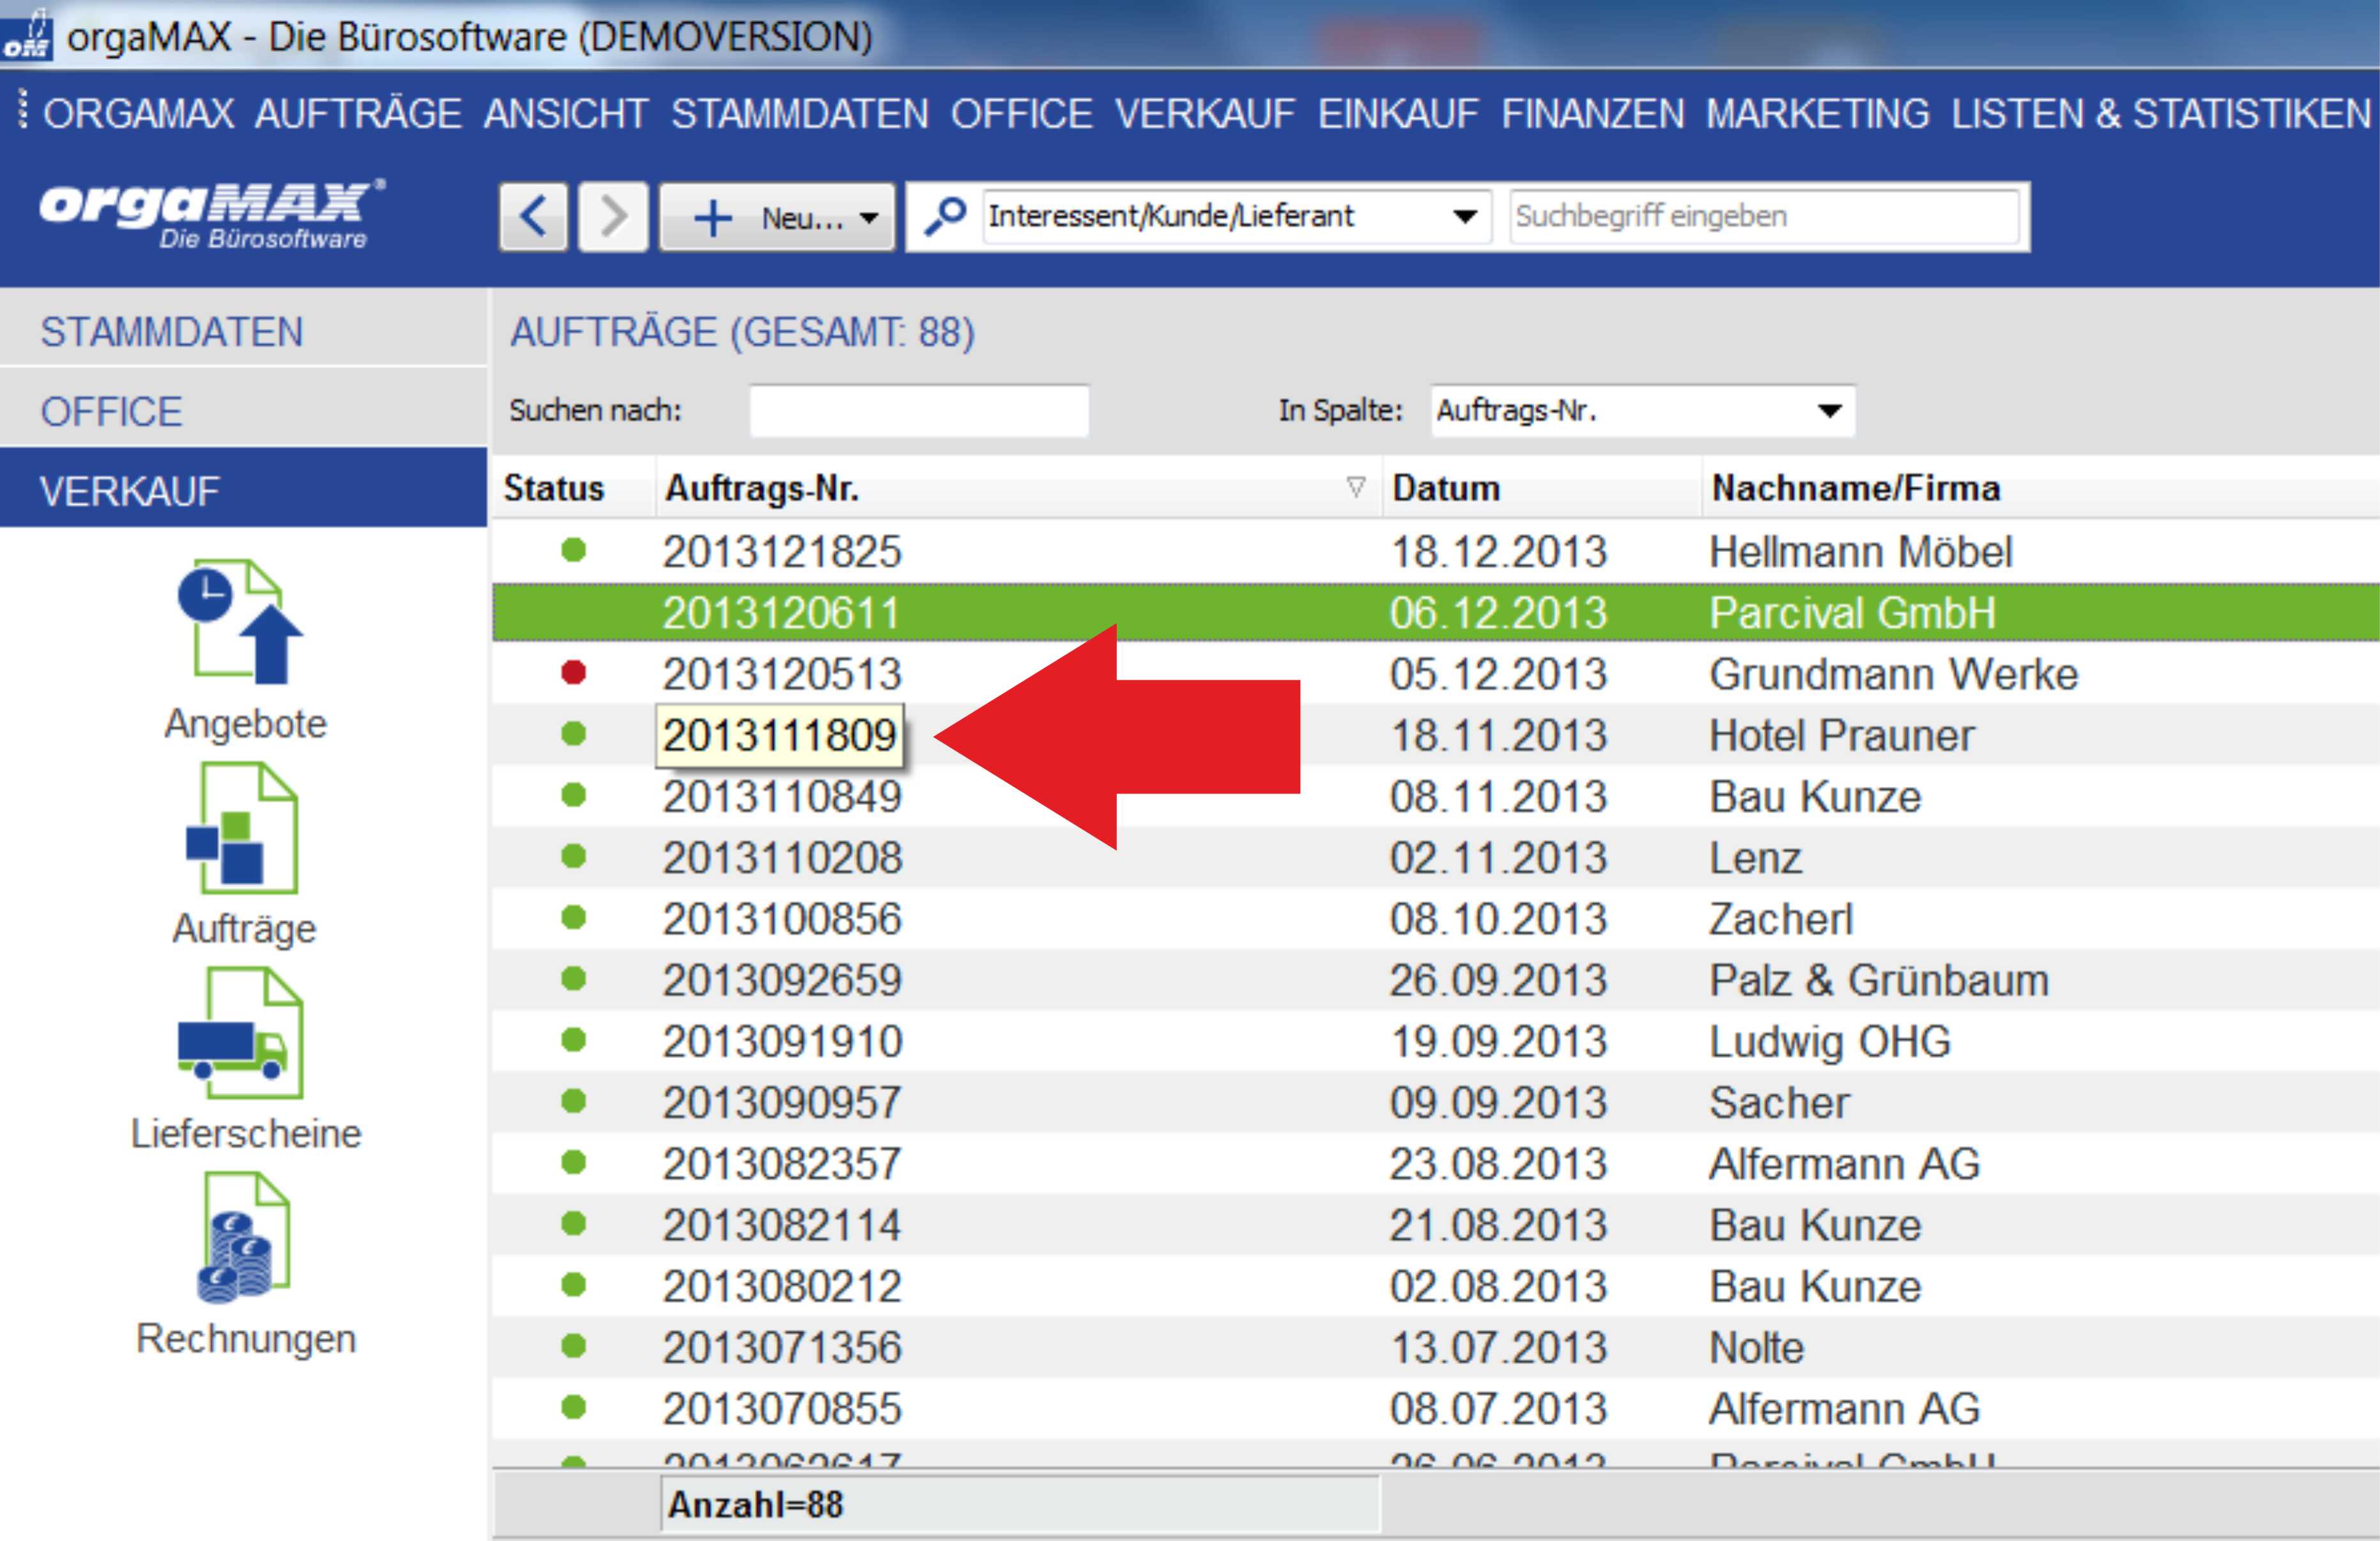Select order number 2013110208
Screen dimensions: 2380x1541
click(782, 857)
